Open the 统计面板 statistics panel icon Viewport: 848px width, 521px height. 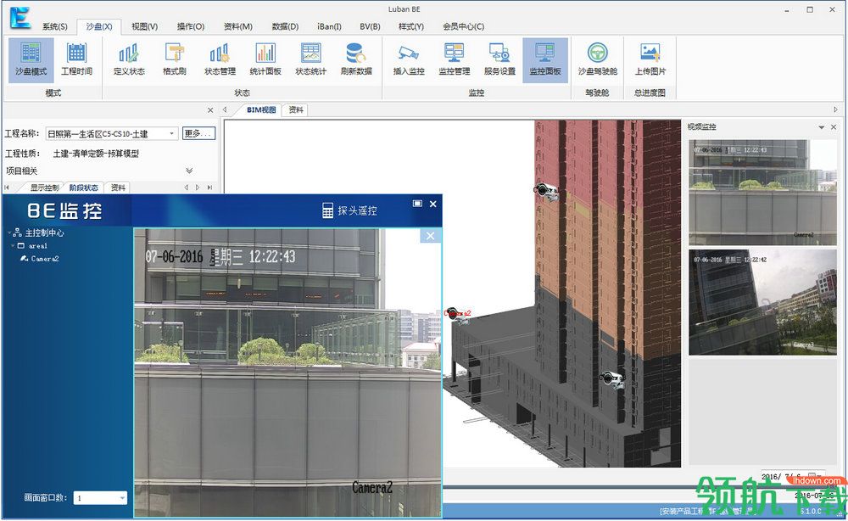(265, 59)
